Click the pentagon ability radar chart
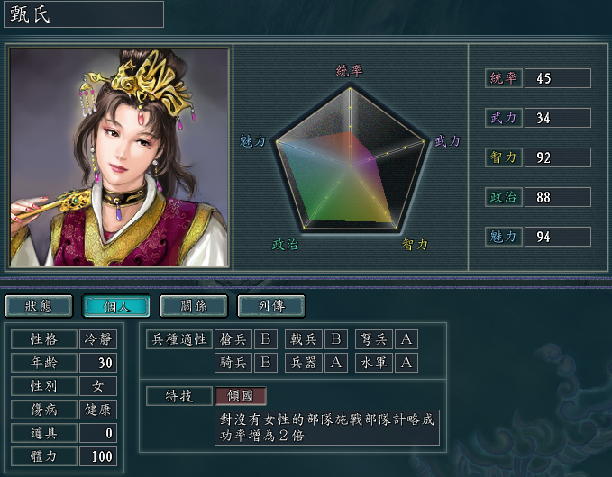The height and width of the screenshot is (477, 612). (350, 160)
